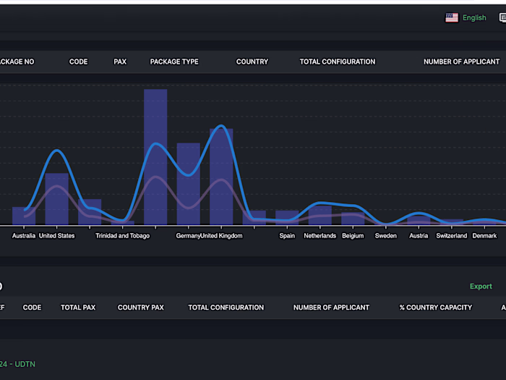This screenshot has width=506, height=380.
Task: Click the Netherlands axis label
Action: click(320, 236)
